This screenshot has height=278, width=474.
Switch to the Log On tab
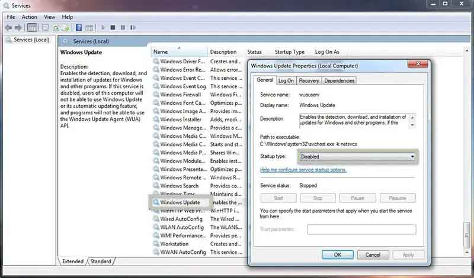(x=286, y=80)
